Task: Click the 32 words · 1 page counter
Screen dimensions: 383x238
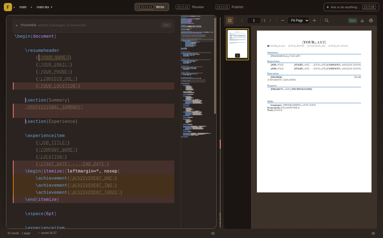Action: (19, 233)
